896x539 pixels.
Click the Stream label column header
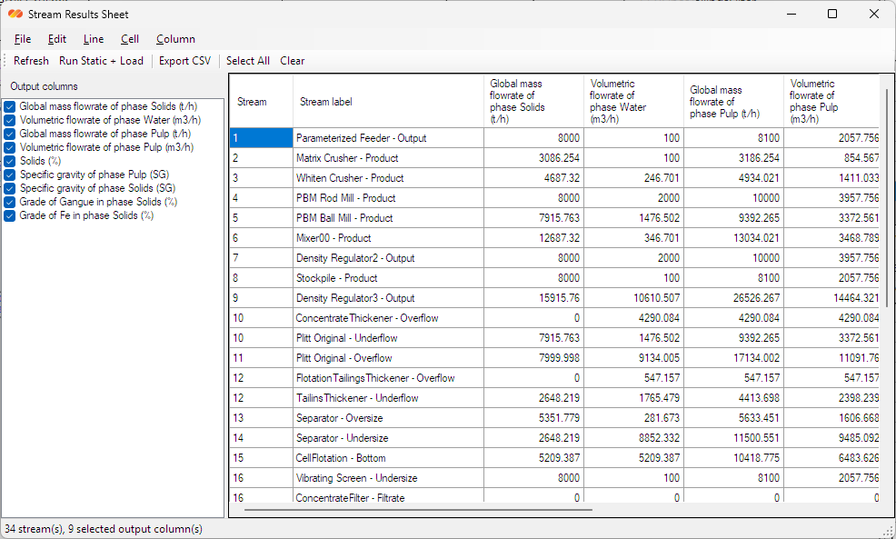(388, 101)
